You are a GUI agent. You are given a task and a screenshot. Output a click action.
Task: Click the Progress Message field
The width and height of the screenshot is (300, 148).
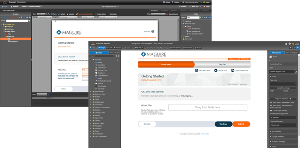point(283,125)
